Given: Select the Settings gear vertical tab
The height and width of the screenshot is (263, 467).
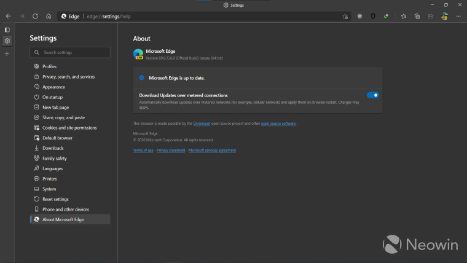Looking at the screenshot, I should click(x=7, y=41).
